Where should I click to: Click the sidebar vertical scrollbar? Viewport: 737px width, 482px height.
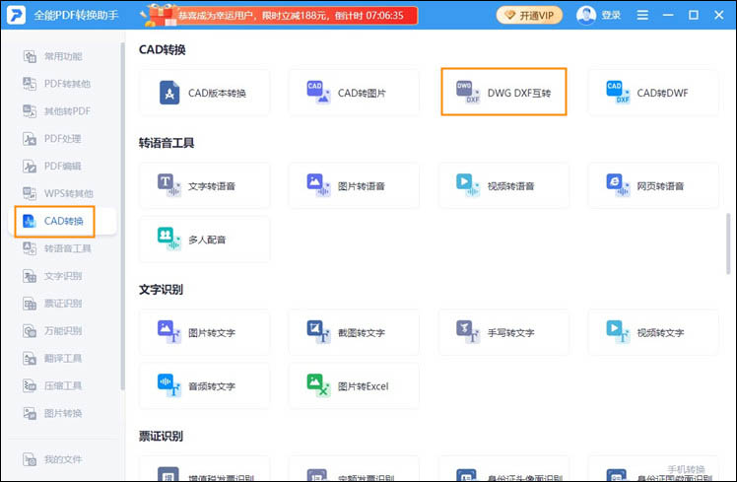coord(123,216)
